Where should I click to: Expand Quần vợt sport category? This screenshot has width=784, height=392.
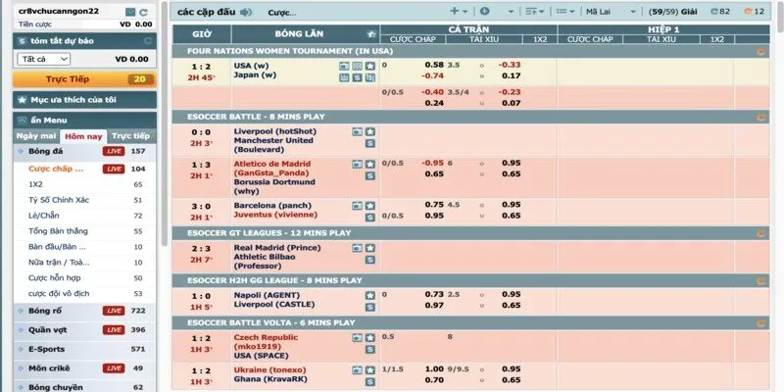[x=84, y=330]
